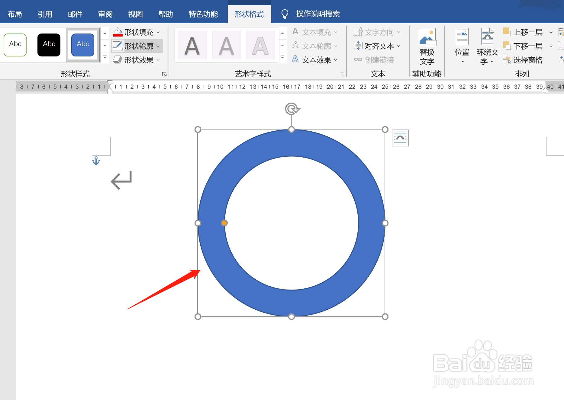Screen dimensions: 564x400
Task: Click the bottom-left sizing handle
Action: pyautogui.click(x=198, y=317)
